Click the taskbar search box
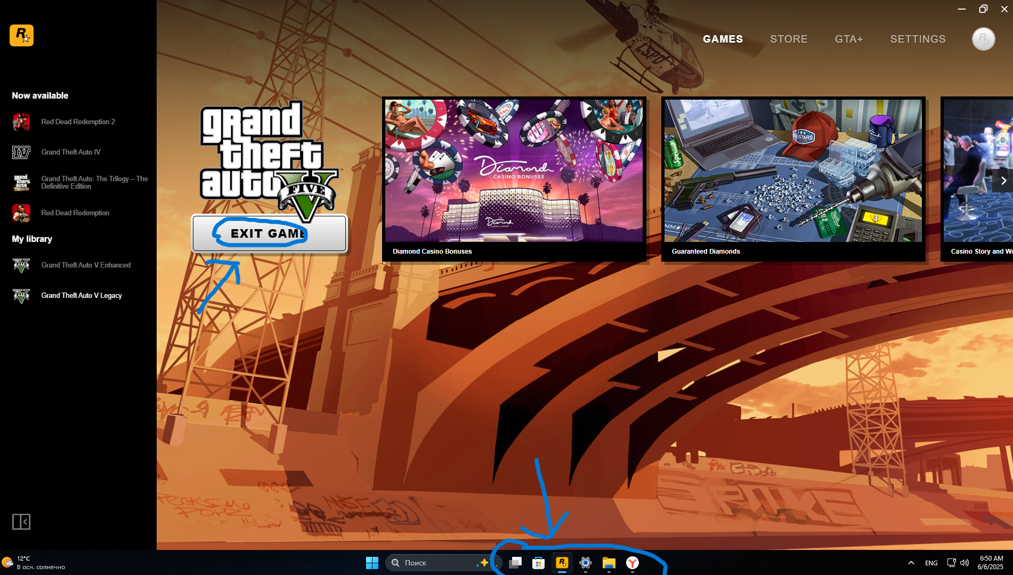This screenshot has width=1013, height=575. (443, 563)
